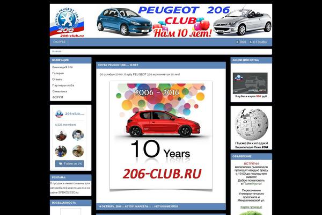Open Карта проезда link
Screen dimensions: 322x215
(251, 207)
